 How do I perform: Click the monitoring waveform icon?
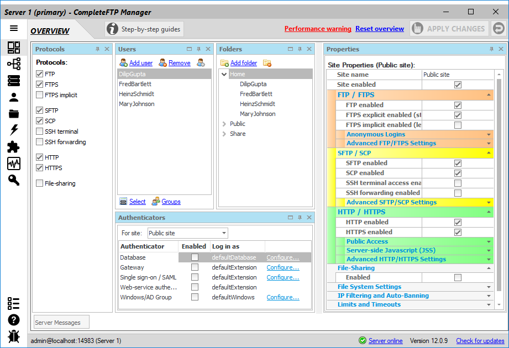click(x=14, y=164)
